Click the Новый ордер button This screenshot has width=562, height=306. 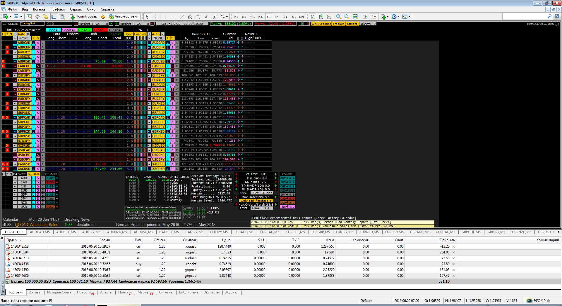84,17
